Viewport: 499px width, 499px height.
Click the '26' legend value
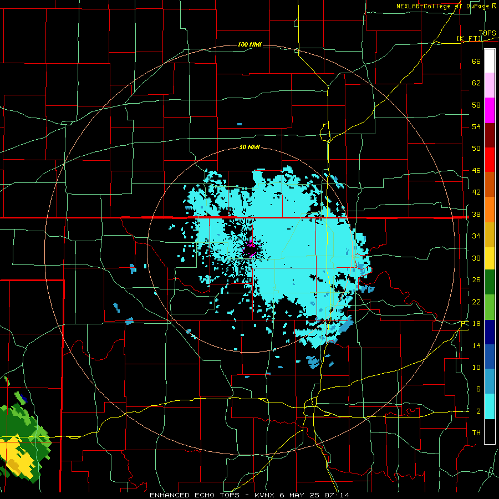[x=476, y=280]
